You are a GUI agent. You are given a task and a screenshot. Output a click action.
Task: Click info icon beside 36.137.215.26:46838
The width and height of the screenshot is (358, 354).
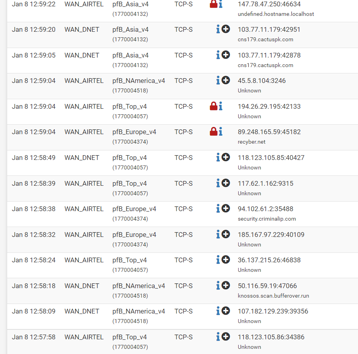point(218,260)
